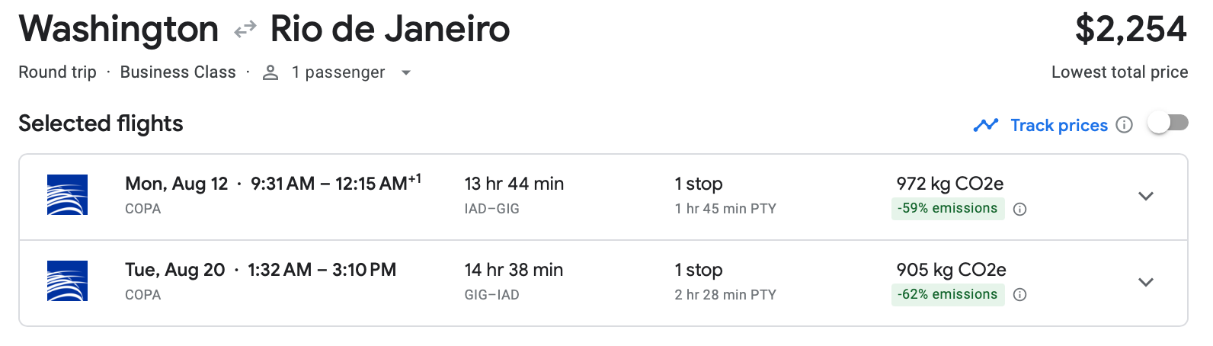Click the $2,254 lowest total price
1213x346 pixels.
pos(1130,30)
